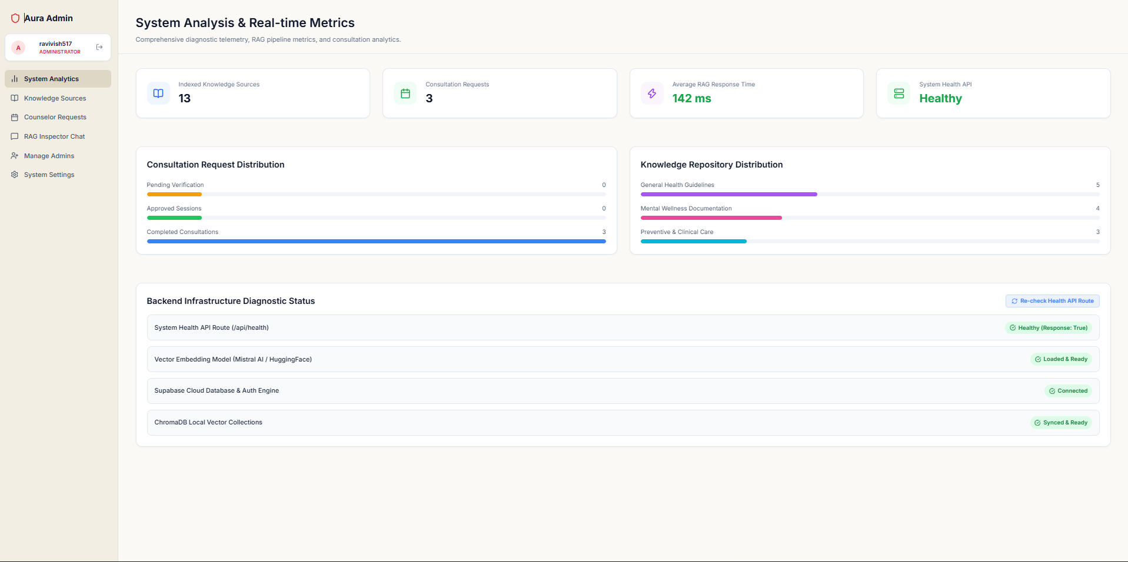The image size is (1128, 562).
Task: Click the ChromaDB Local Vector Collections row
Action: click(x=623, y=423)
